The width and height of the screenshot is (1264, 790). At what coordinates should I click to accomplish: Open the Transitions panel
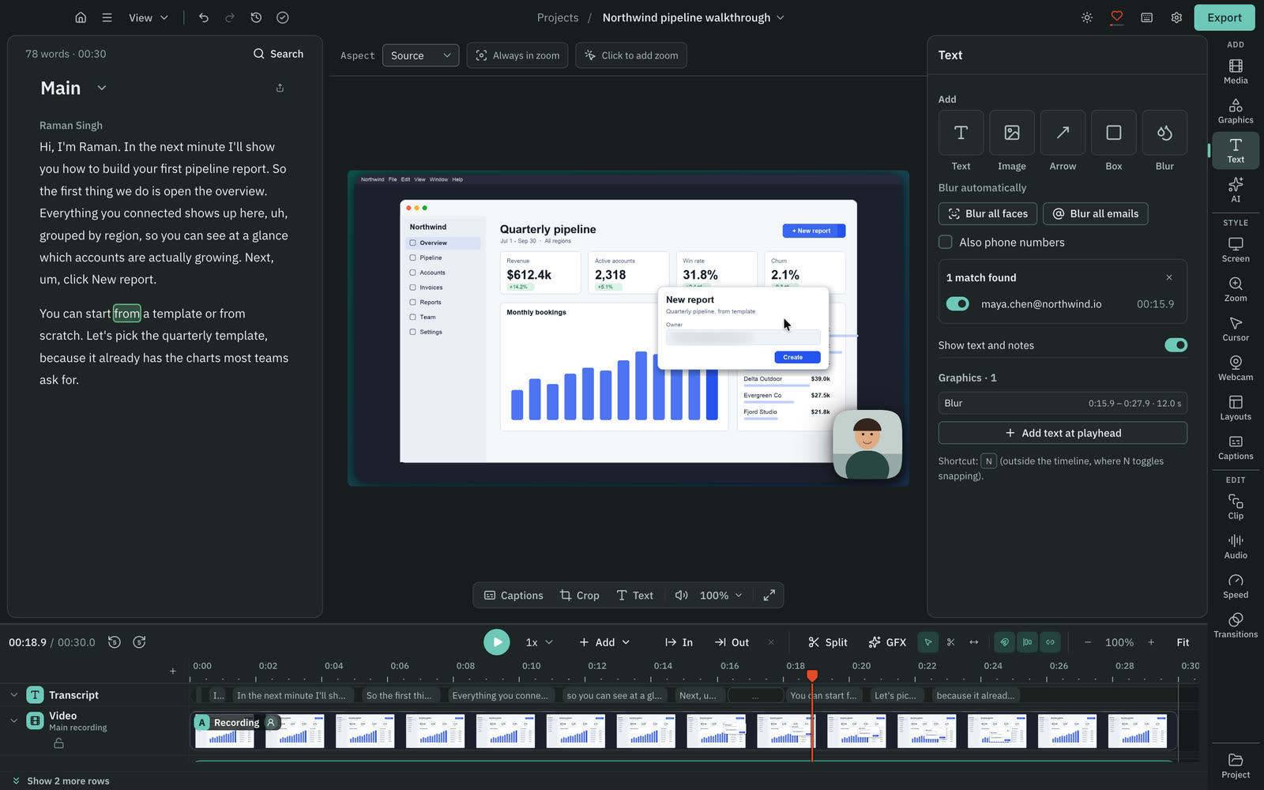[1236, 625]
